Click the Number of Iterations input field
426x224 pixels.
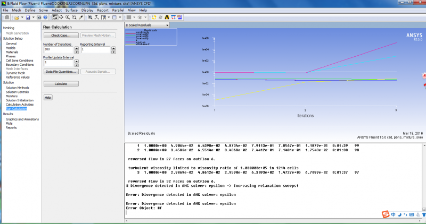coord(58,50)
